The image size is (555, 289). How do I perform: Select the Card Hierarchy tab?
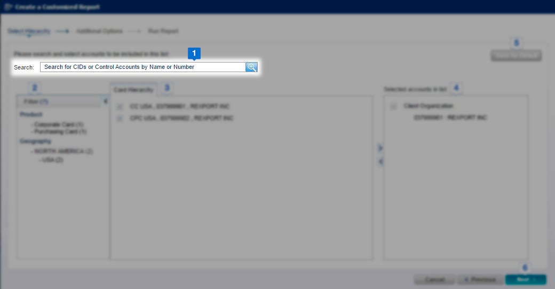133,90
